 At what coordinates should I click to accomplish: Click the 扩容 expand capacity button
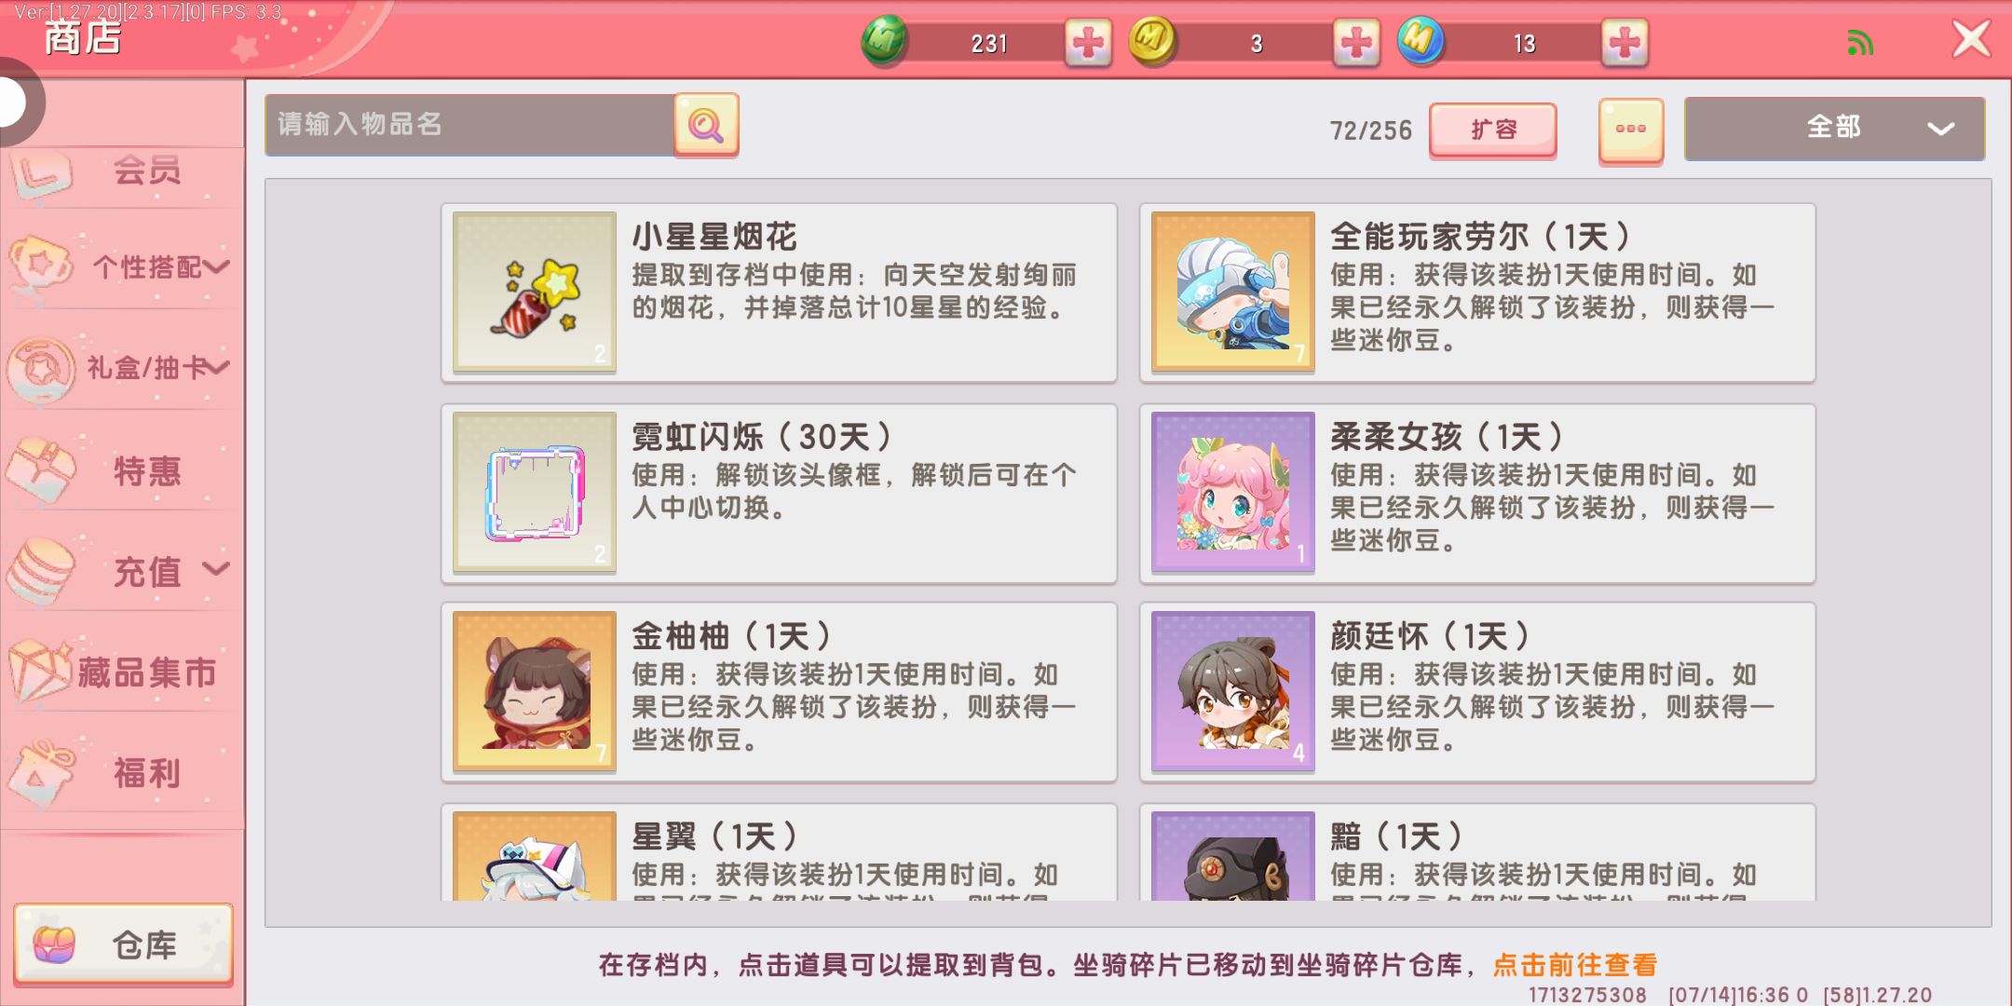point(1493,129)
